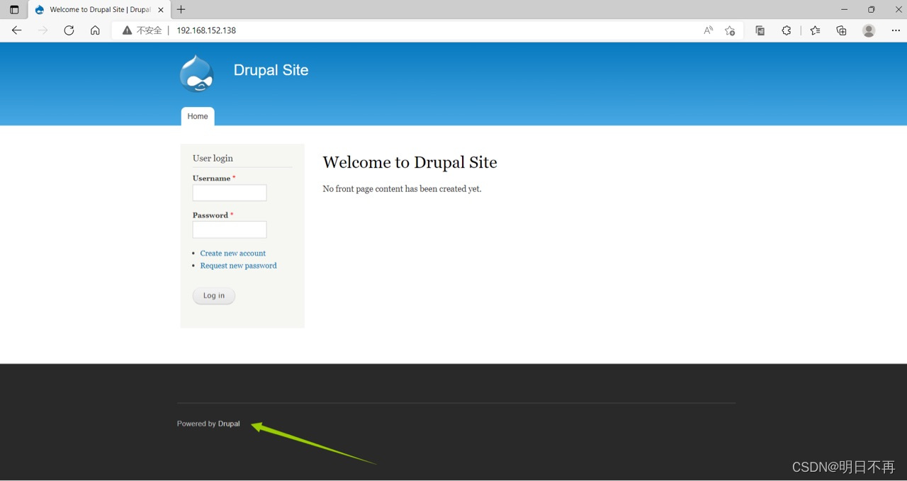Open the Extensions puzzle icon
907x481 pixels.
click(x=787, y=30)
